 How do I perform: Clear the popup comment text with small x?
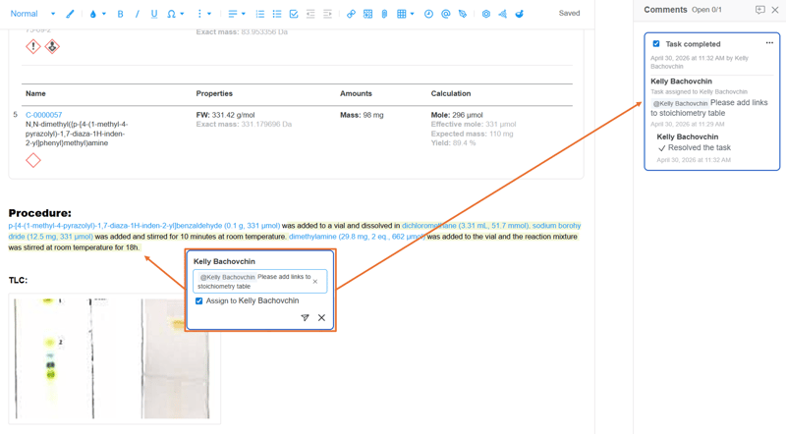pos(315,282)
